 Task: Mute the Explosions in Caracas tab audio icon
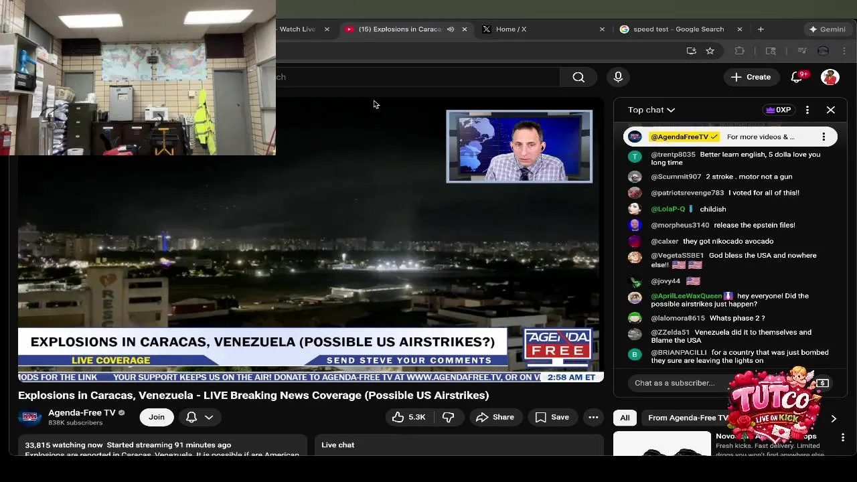pyautogui.click(x=451, y=29)
